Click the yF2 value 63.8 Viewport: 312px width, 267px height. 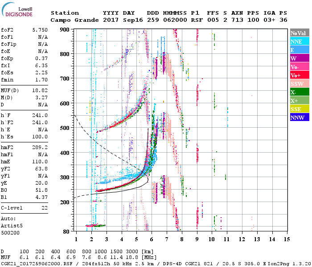(41, 169)
